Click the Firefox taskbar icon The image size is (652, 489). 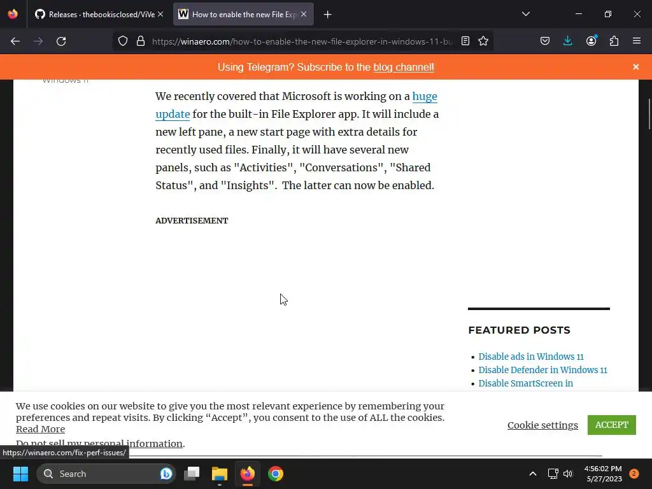click(248, 474)
